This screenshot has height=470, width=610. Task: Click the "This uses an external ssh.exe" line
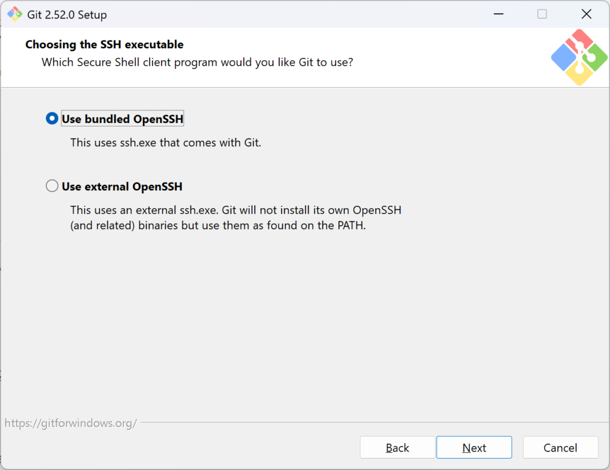point(239,210)
